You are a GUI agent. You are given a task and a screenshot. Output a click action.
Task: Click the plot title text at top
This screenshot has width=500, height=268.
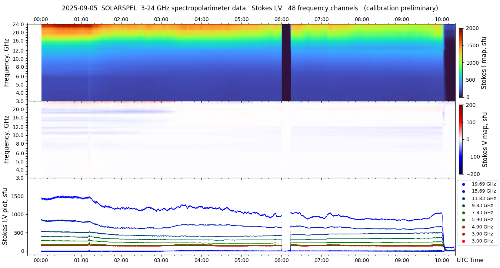[x=250, y=8]
